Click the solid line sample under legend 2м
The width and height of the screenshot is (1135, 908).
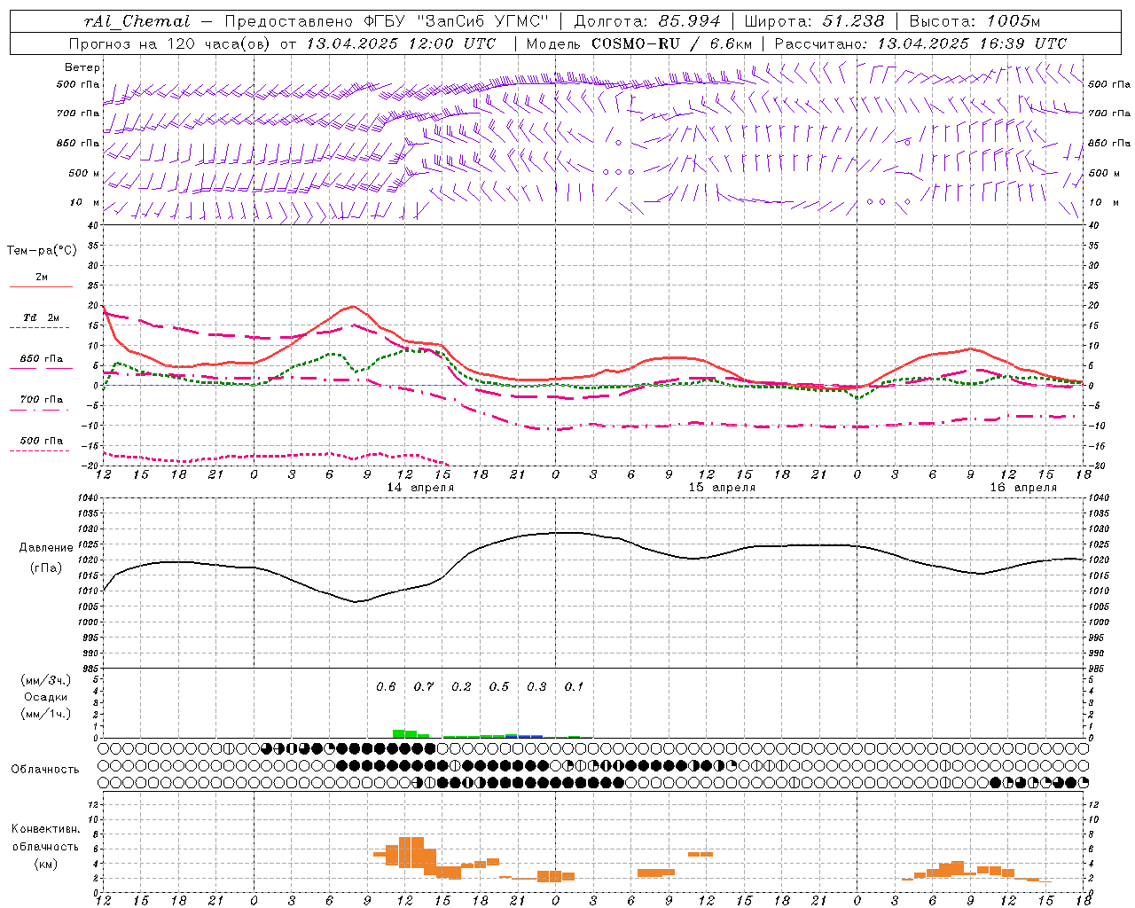pyautogui.click(x=41, y=287)
